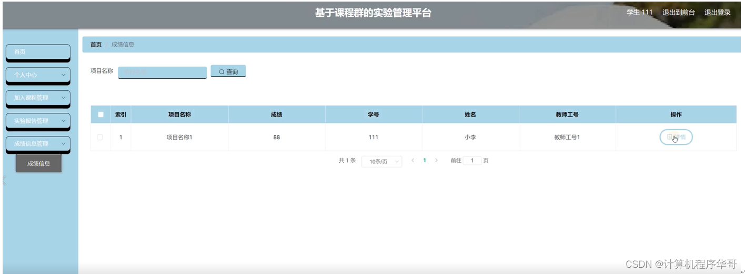This screenshot has height=274, width=745.
Task: Click the 成绩信息 breadcrumb text
Action: [123, 45]
